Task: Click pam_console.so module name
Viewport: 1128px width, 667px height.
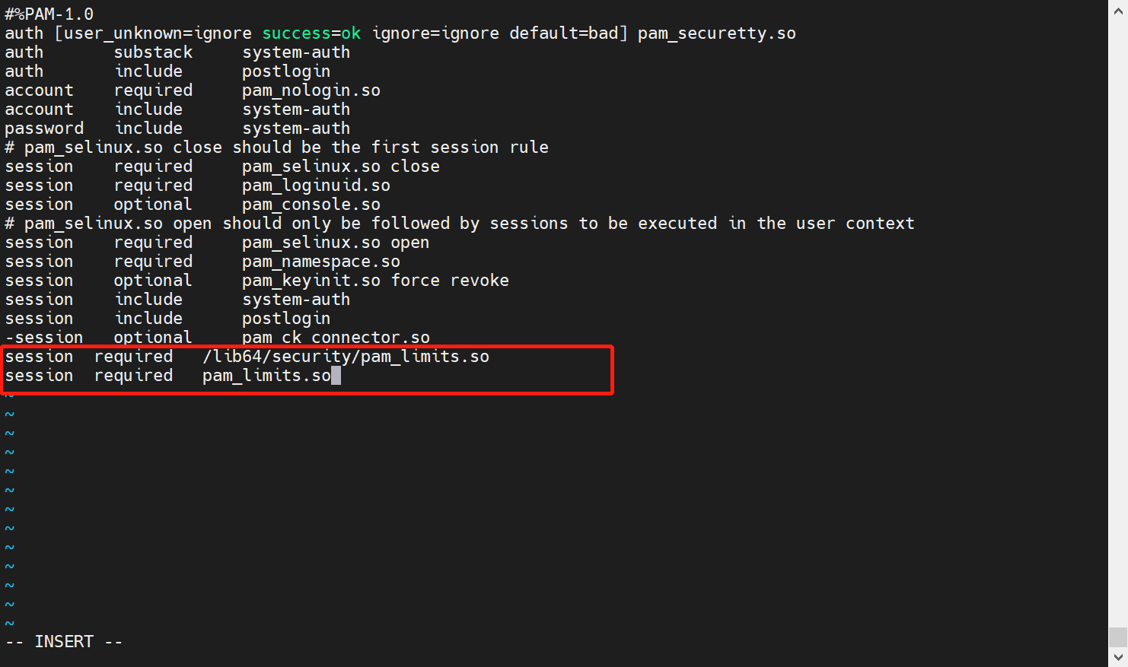Action: [x=311, y=205]
